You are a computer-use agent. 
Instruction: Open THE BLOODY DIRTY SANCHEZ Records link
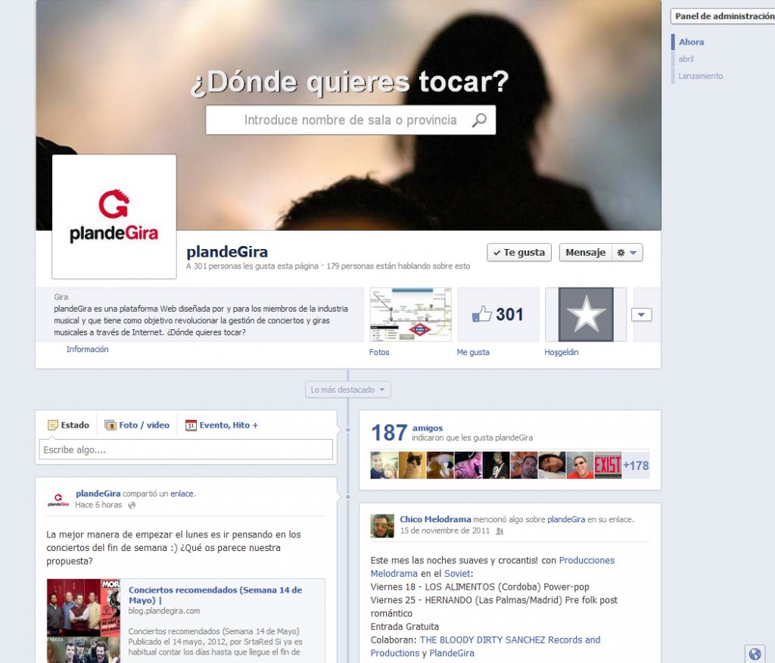[510, 640]
